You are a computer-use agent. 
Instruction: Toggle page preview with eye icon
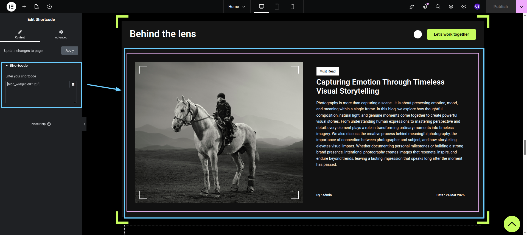point(464,7)
